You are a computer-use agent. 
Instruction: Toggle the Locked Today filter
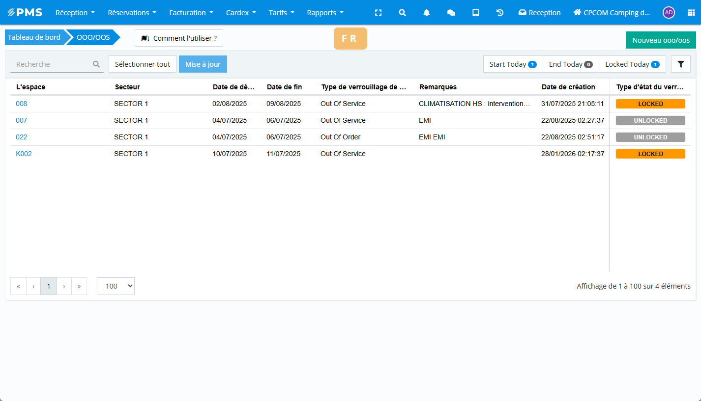pos(632,64)
